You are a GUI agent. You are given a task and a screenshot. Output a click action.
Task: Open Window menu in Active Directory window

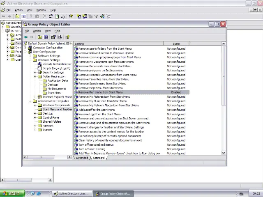click(x=41, y=10)
